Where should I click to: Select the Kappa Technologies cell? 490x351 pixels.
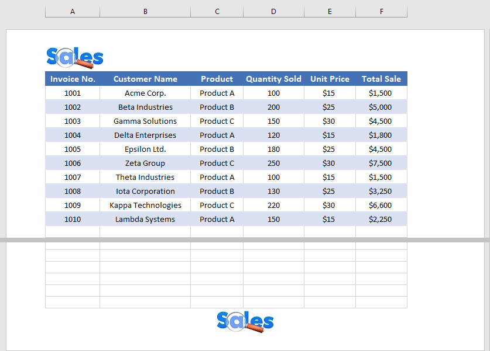click(145, 205)
